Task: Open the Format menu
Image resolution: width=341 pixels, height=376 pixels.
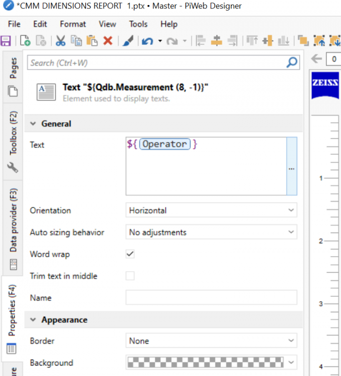Action: tap(73, 24)
